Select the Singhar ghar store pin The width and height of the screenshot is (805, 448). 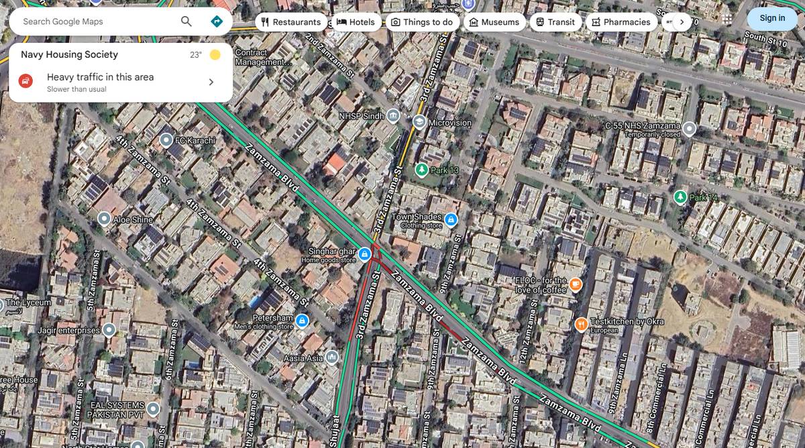(x=364, y=254)
